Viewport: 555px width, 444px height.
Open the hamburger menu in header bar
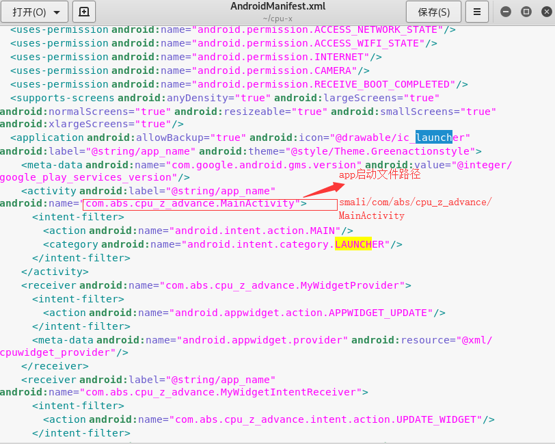tap(478, 12)
